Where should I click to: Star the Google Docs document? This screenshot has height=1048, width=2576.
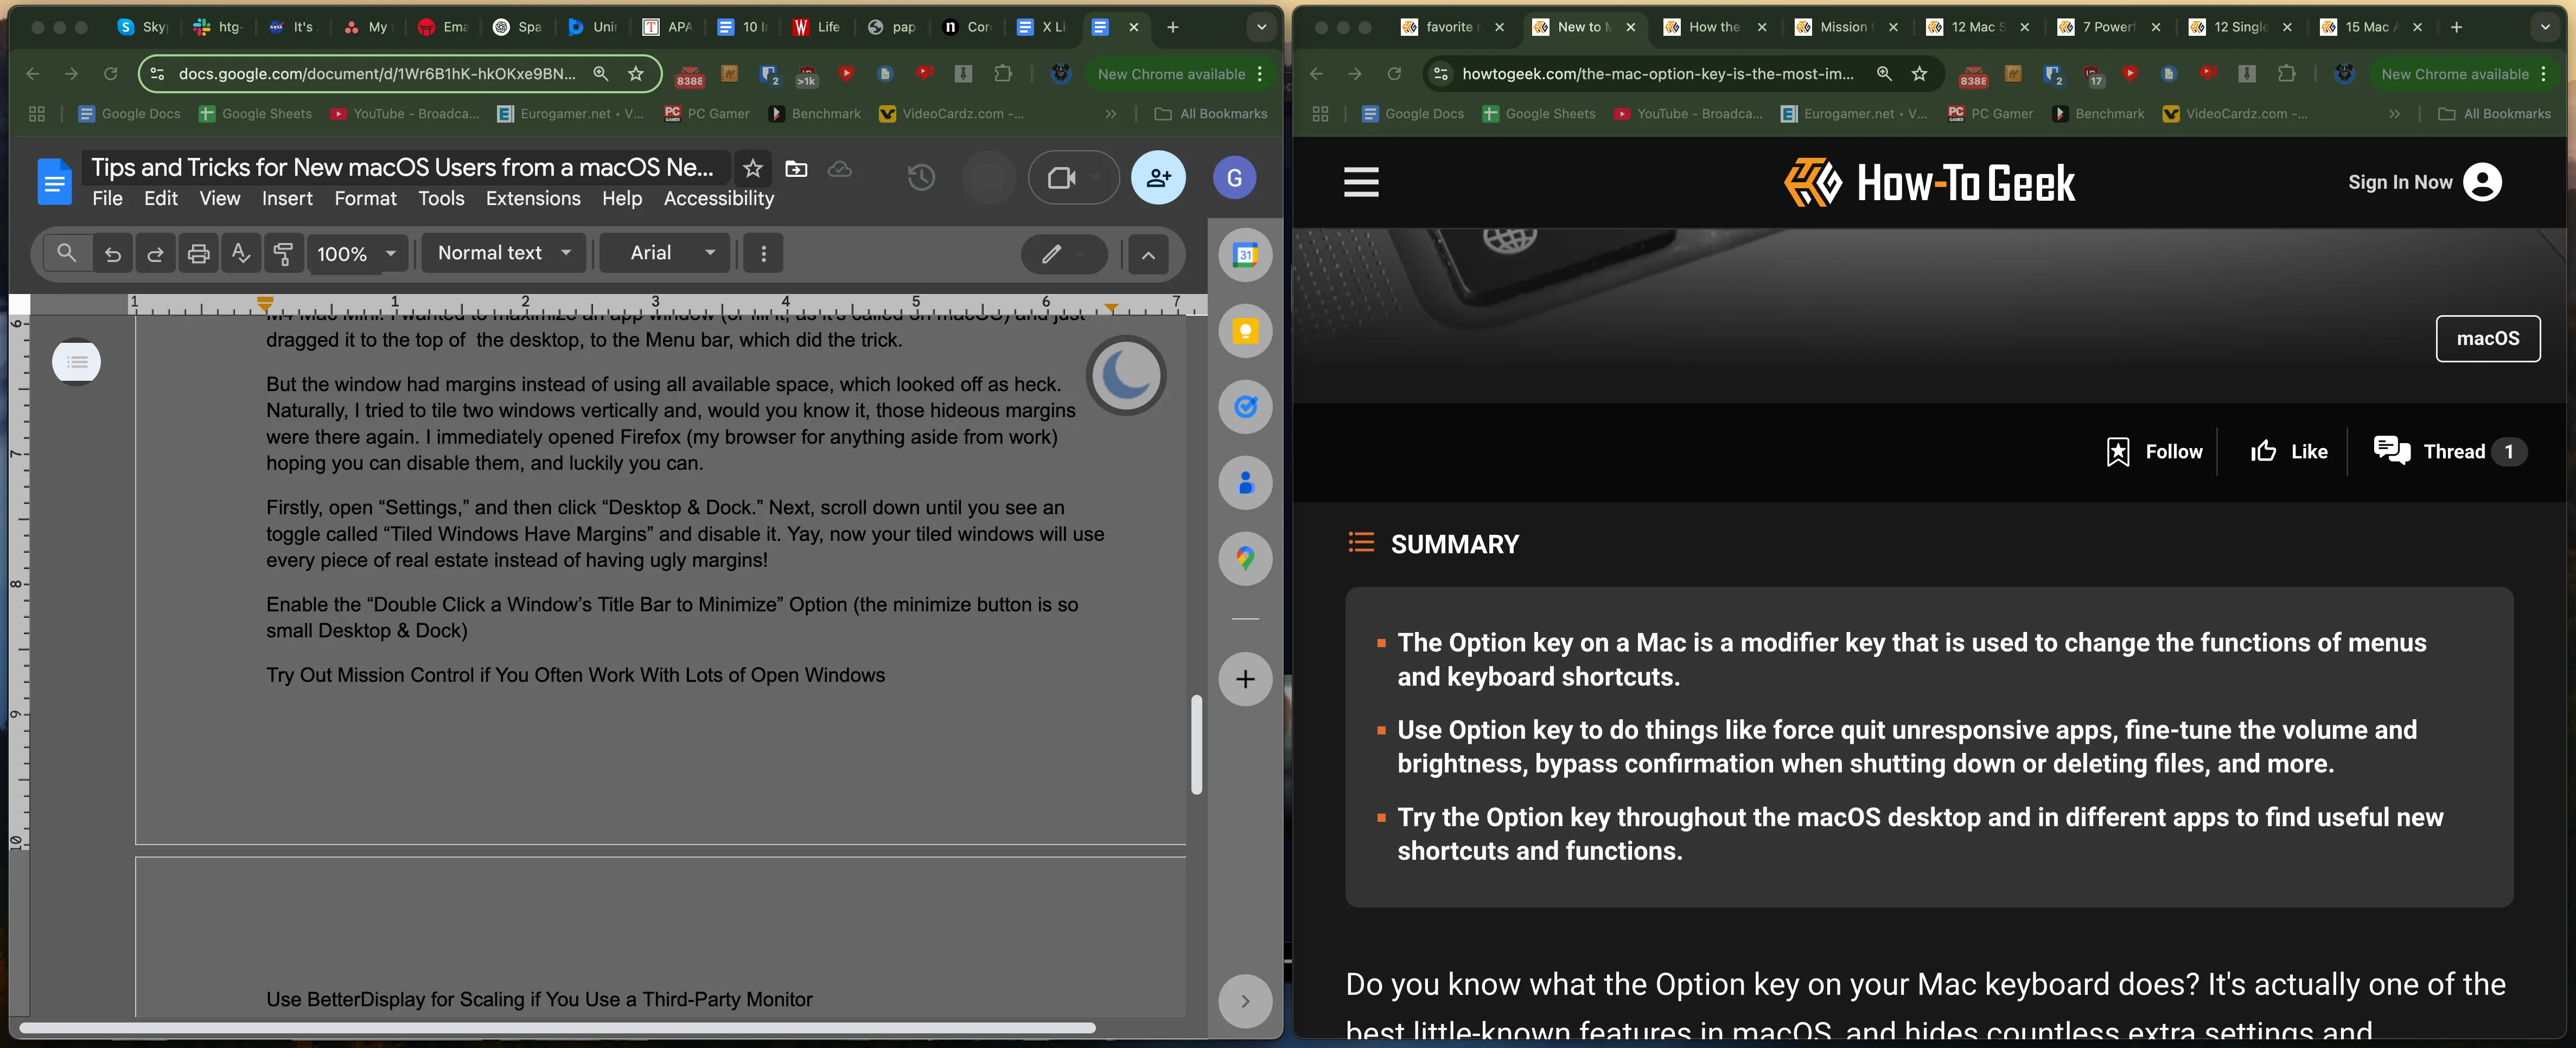tap(753, 168)
